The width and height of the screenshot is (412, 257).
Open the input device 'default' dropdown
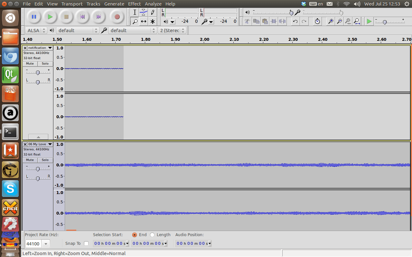click(x=132, y=31)
